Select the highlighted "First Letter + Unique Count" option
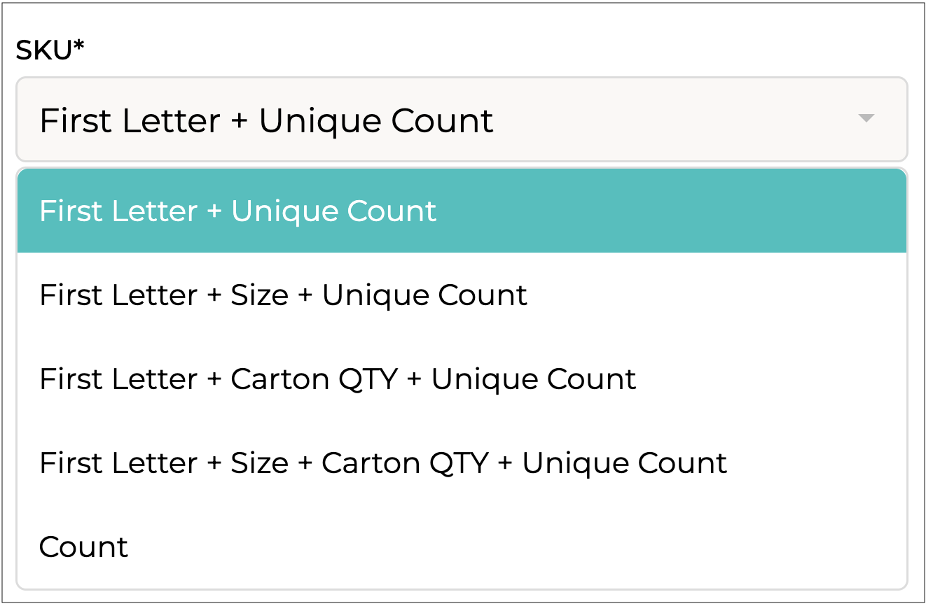 click(238, 211)
